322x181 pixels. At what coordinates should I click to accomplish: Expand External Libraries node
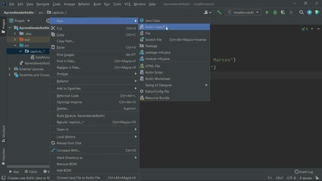pos(10,69)
